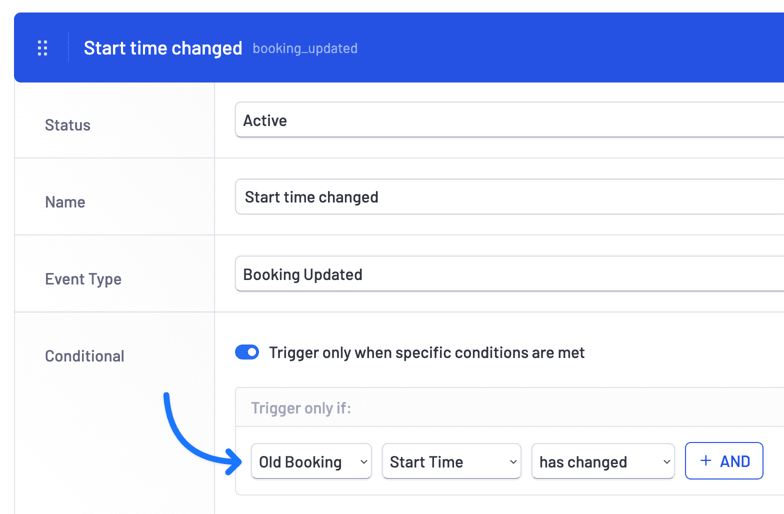Click the Status label in the left column
The width and height of the screenshot is (784, 514).
coord(67,125)
